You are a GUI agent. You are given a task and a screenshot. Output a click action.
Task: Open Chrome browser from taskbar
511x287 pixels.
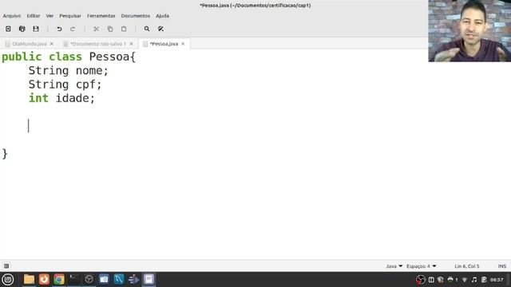tap(59, 279)
